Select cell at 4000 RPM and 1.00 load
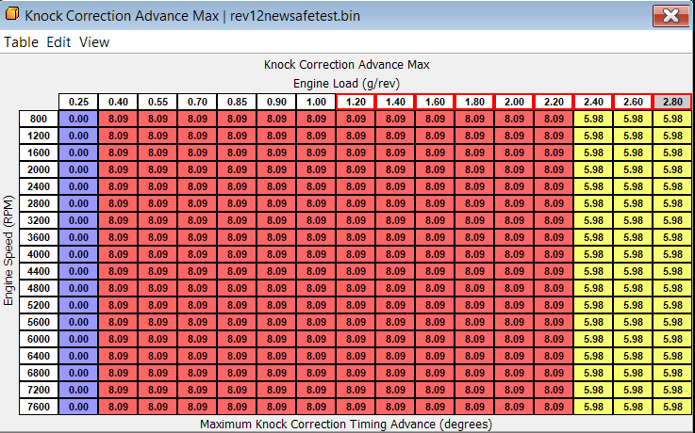The image size is (695, 433). [316, 254]
